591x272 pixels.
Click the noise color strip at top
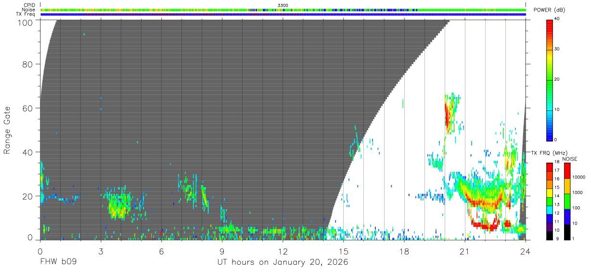point(283,10)
